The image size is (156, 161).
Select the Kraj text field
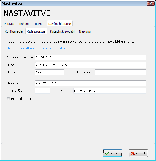pos(110,91)
